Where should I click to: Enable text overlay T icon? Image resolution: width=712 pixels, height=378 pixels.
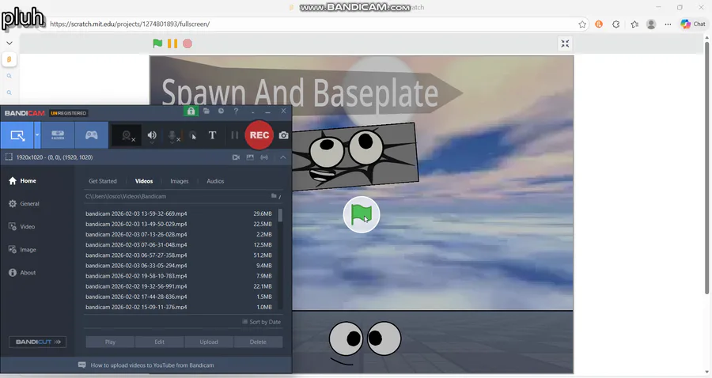pyautogui.click(x=212, y=135)
